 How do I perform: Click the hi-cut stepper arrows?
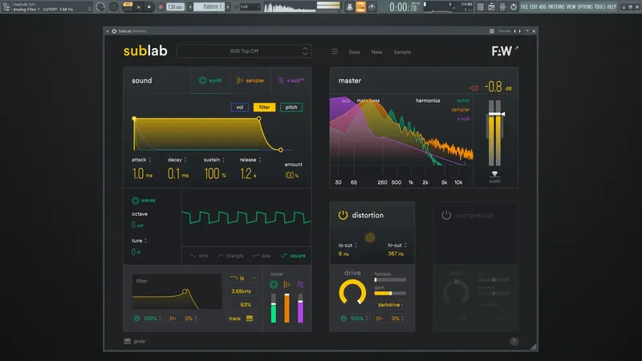click(x=405, y=245)
